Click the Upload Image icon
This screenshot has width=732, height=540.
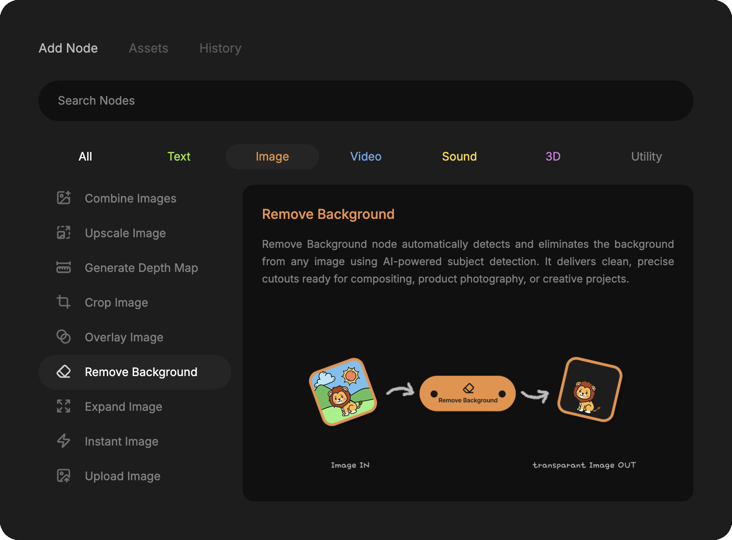[x=64, y=475]
